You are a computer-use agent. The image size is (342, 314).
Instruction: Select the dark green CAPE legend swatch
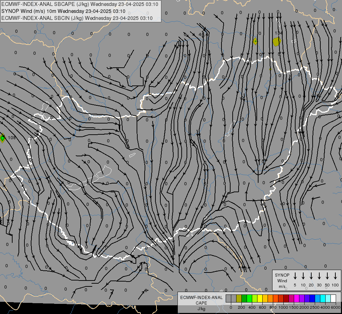point(244,298)
